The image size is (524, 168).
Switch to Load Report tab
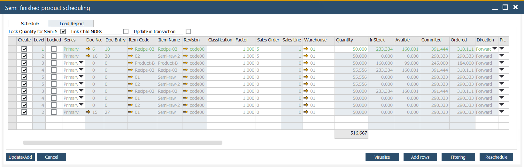pos(72,24)
